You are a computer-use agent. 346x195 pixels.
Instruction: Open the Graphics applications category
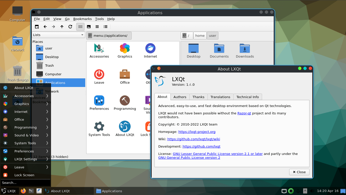(x=125, y=48)
